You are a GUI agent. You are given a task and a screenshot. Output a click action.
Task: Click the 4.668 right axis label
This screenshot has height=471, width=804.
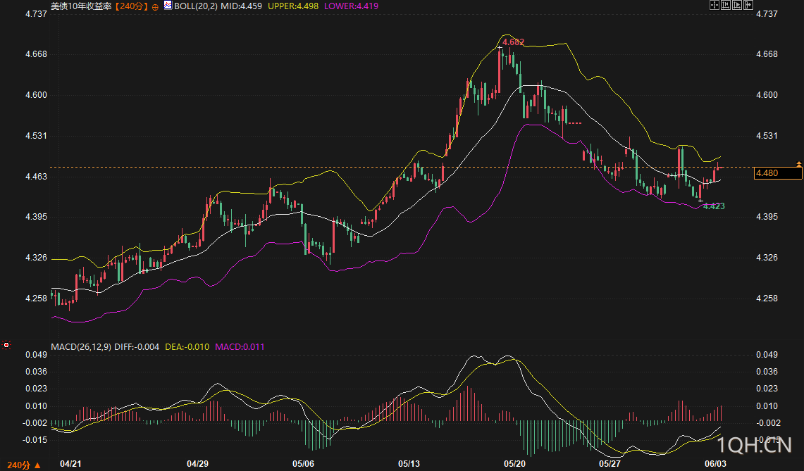[767, 54]
